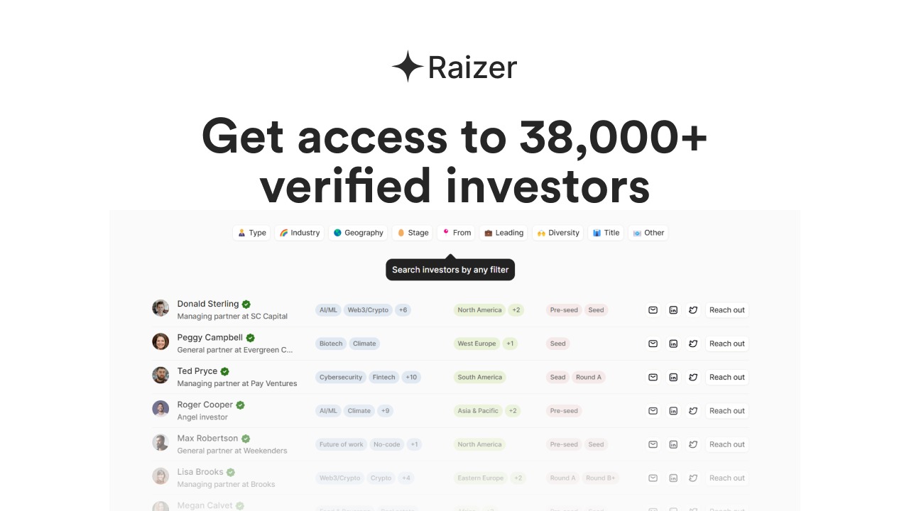Click the email icon for Ted Pryce

653,377
